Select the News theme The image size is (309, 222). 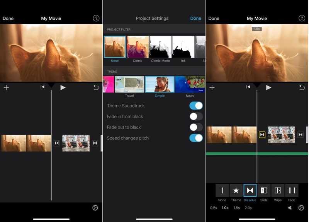(x=190, y=84)
